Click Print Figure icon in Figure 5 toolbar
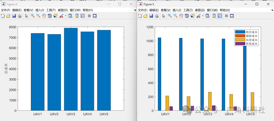Viewport: 274px width, 121px height. point(157,16)
